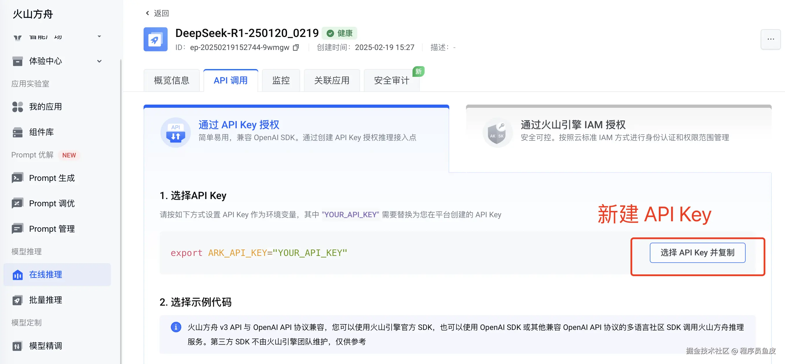Go to Prompt 调优

click(52, 203)
